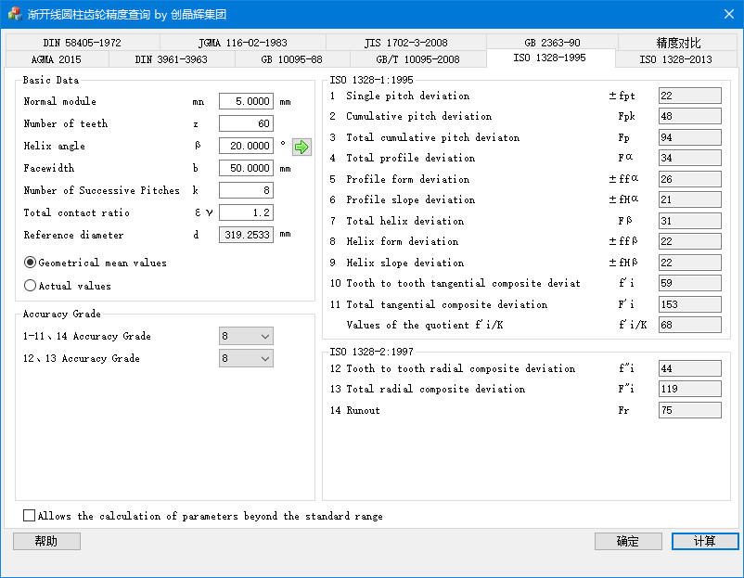744x578 pixels.
Task: Click the Facewidth input field
Action: pos(246,168)
